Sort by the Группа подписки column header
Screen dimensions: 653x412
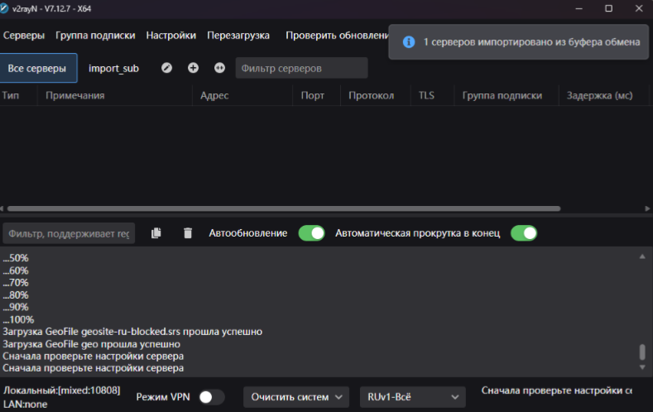coord(502,95)
